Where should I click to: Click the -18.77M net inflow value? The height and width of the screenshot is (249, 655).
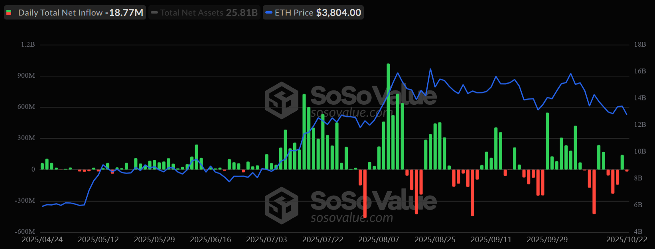(x=124, y=13)
